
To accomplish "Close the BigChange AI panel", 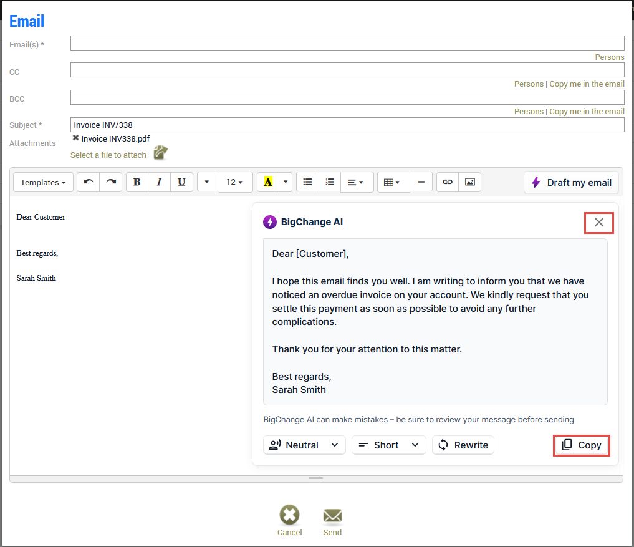I will coord(599,222).
